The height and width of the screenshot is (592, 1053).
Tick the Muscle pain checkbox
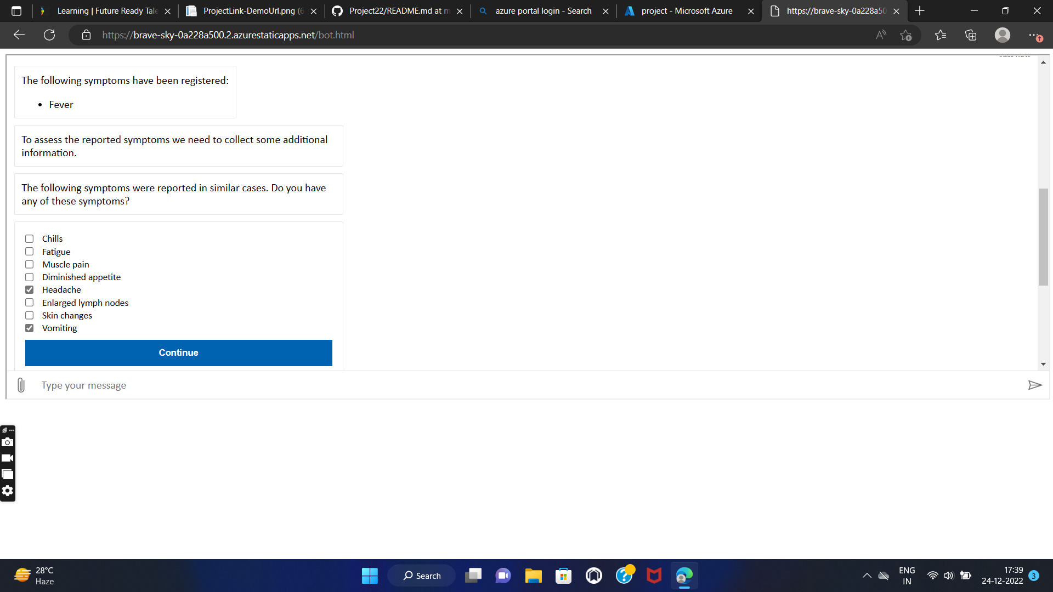pos(30,265)
